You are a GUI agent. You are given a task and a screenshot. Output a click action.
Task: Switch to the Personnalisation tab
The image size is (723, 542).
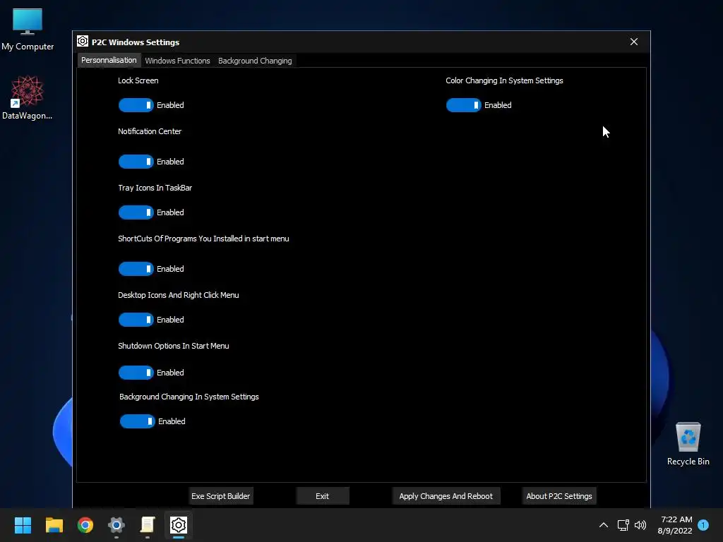pos(109,61)
